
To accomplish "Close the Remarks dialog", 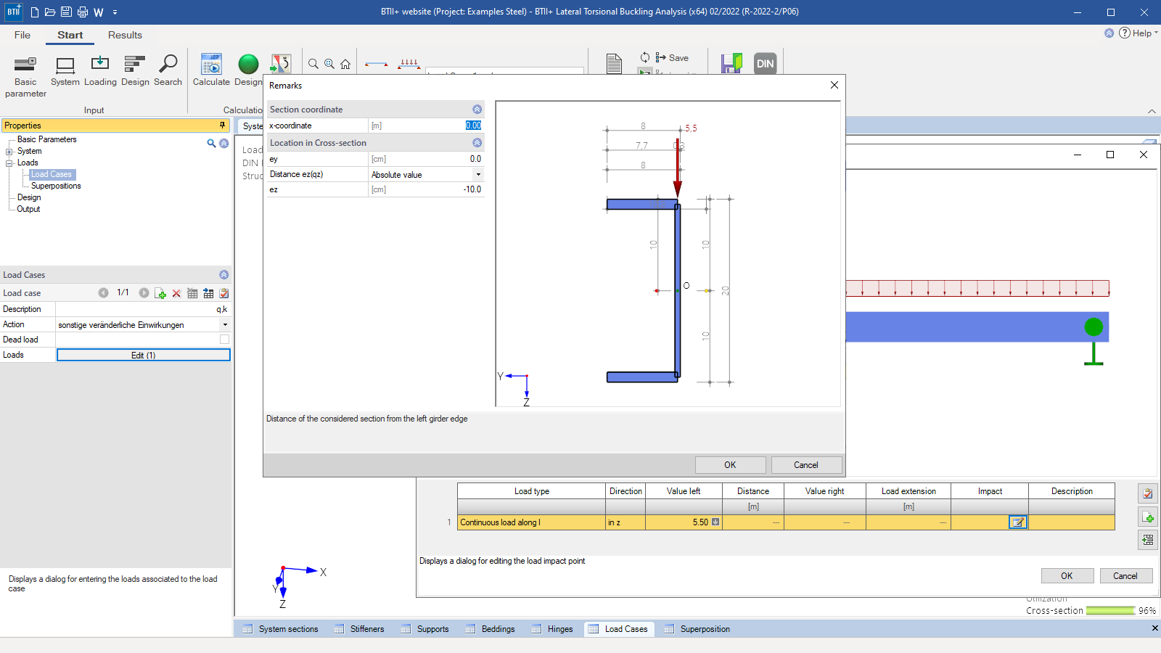I will click(834, 85).
